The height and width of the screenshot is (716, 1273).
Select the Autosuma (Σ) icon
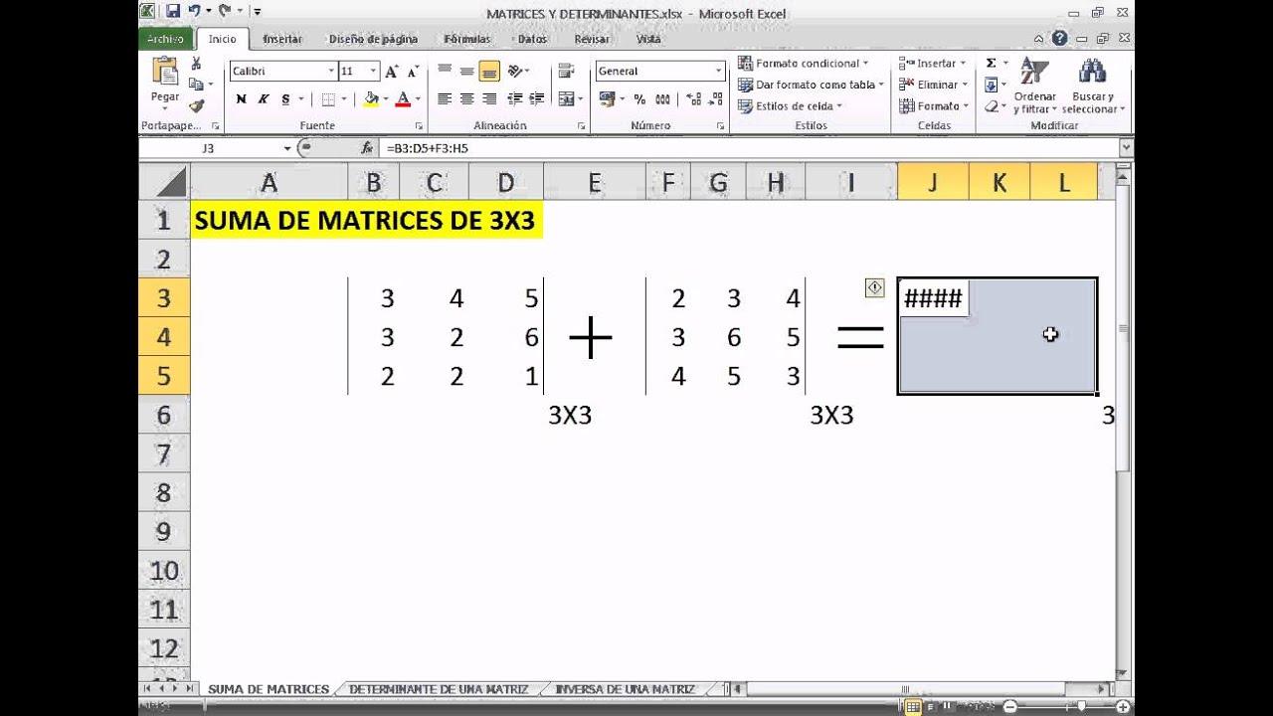point(991,61)
